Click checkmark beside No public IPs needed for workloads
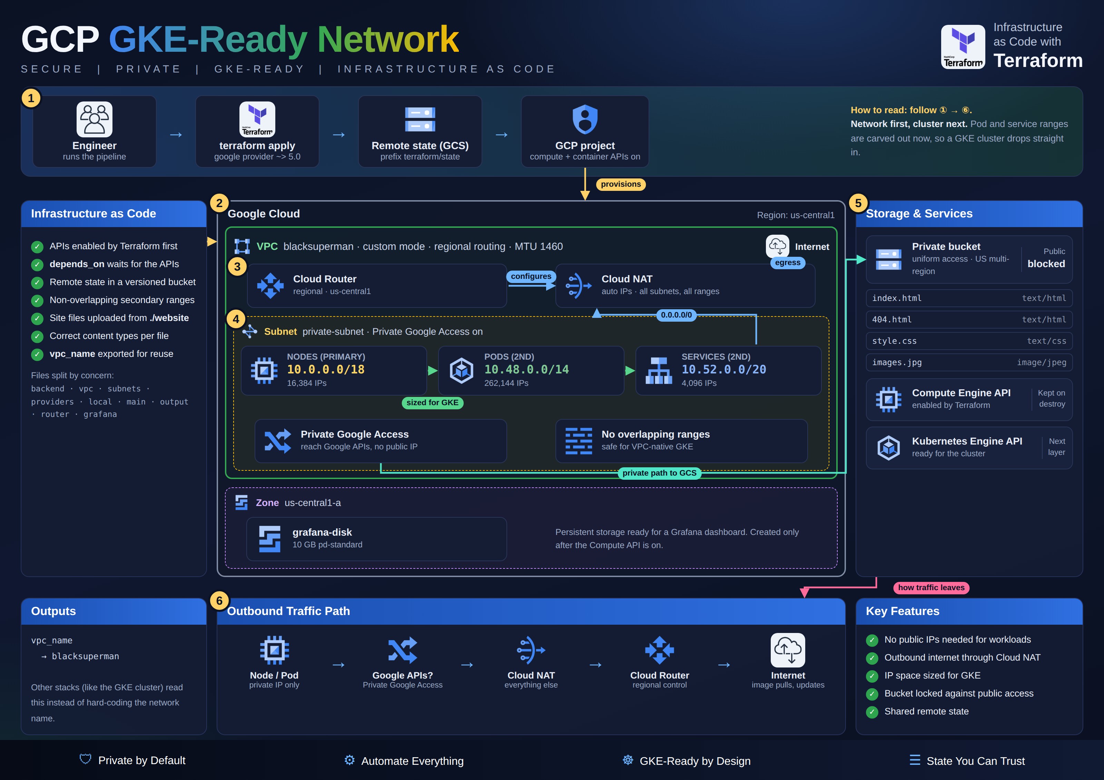Screen dimensions: 1104x780 pyautogui.click(x=872, y=640)
